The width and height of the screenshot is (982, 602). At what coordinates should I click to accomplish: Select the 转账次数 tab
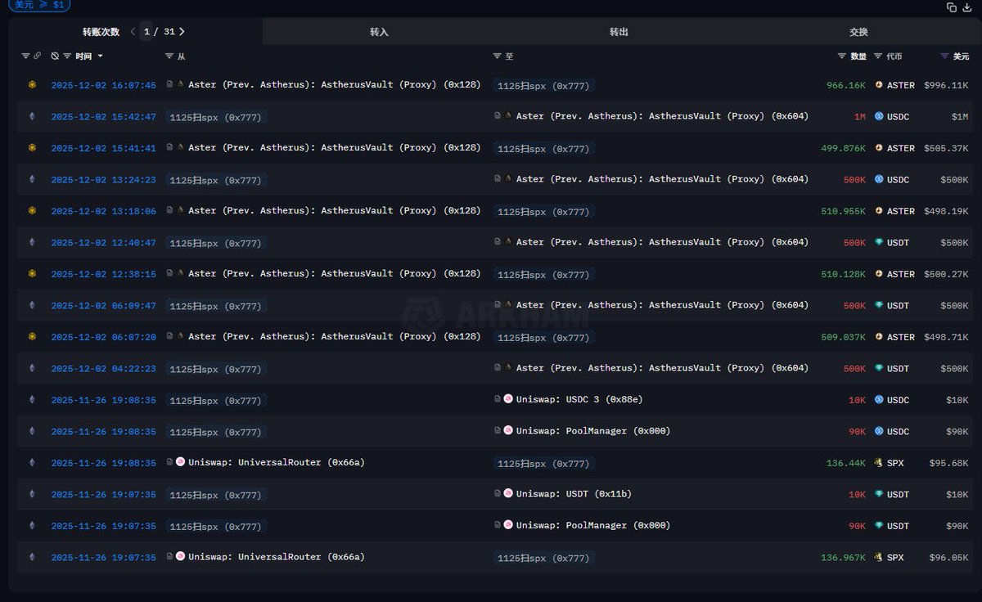[101, 32]
